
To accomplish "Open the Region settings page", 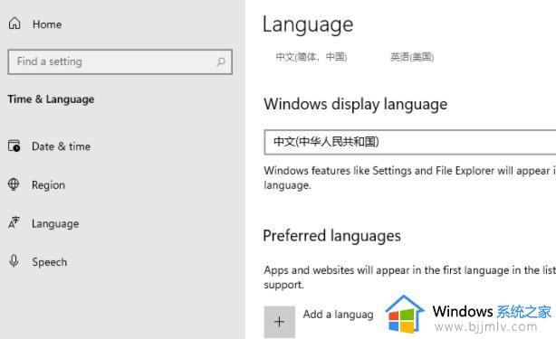I will pos(48,185).
